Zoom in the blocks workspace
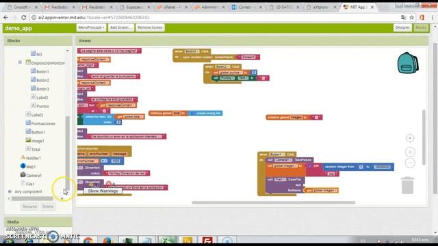This screenshot has width=438, height=246. coord(410,152)
